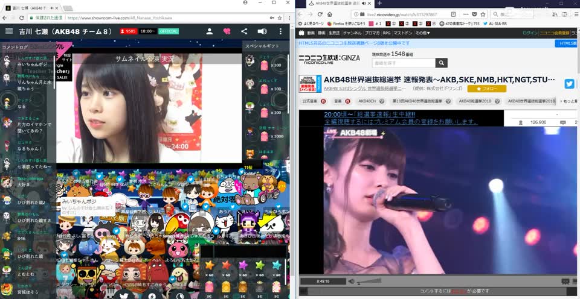Send the yellow star gift

210,266
